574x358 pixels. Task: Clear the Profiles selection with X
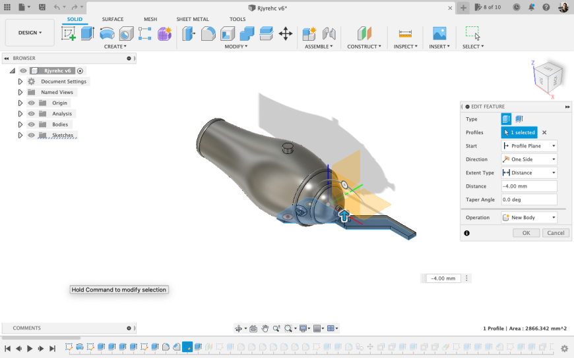click(544, 133)
